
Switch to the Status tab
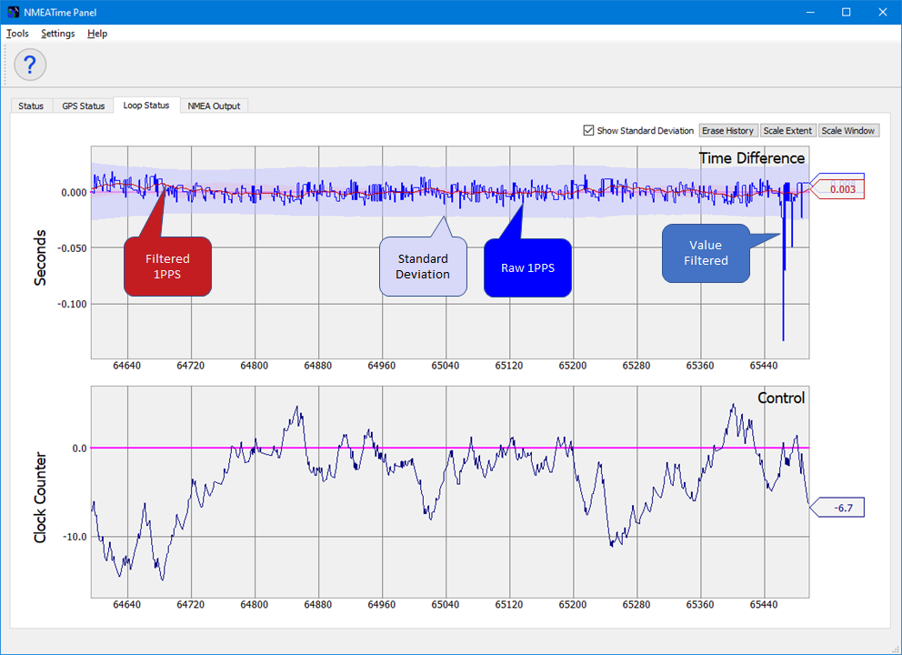pyautogui.click(x=31, y=106)
